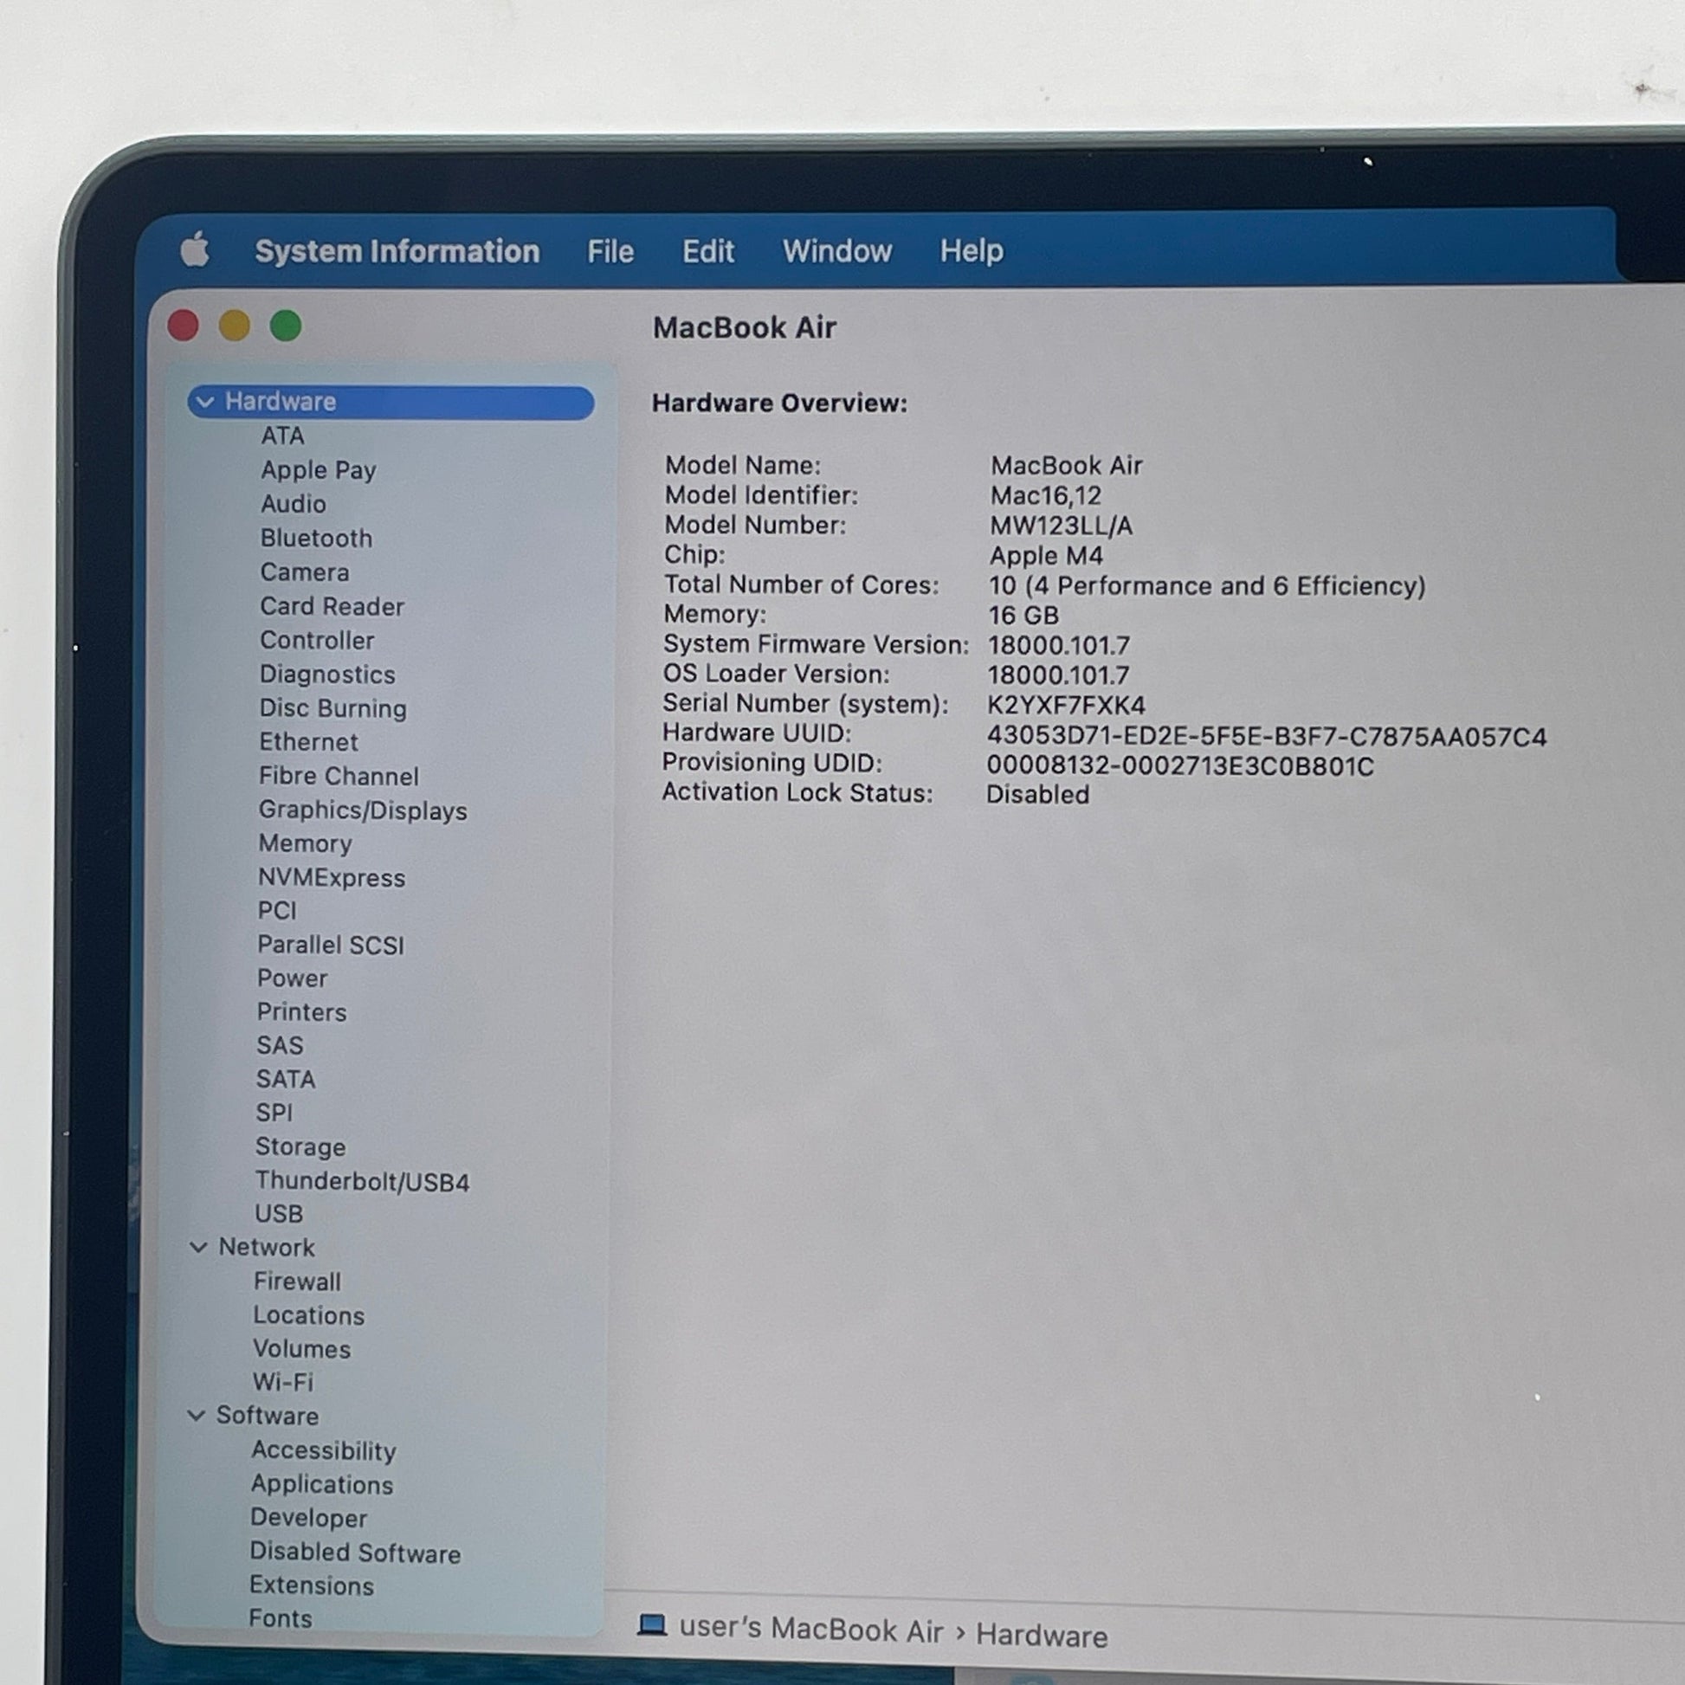1685x1685 pixels.
Task: Click user's MacBook Air in path bar
Action: (x=811, y=1630)
